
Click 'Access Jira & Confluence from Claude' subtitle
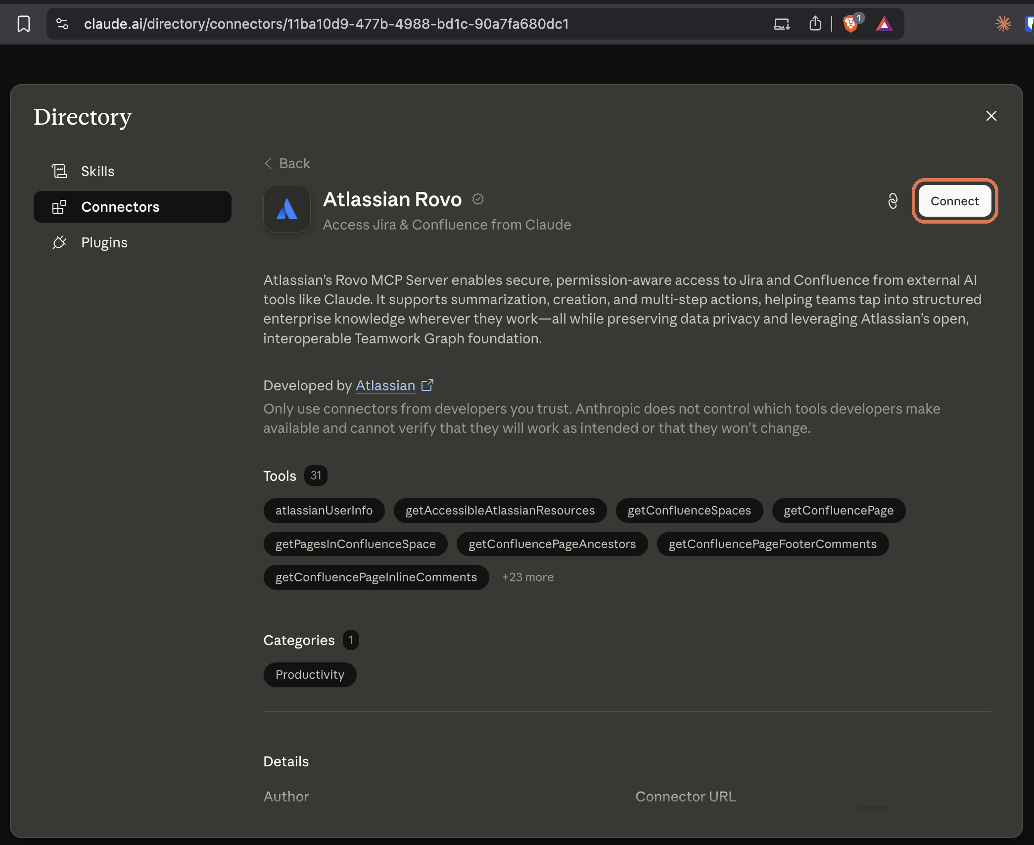point(447,225)
